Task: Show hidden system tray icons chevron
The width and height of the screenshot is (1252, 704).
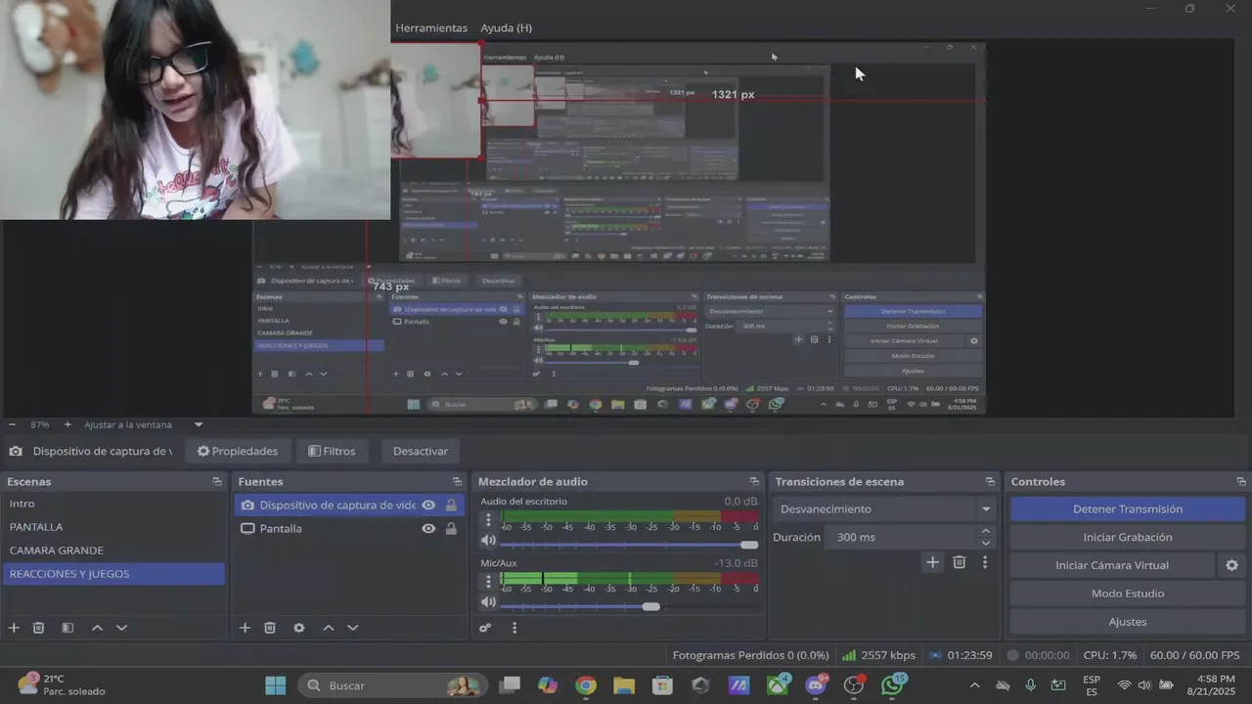Action: pos(974,685)
